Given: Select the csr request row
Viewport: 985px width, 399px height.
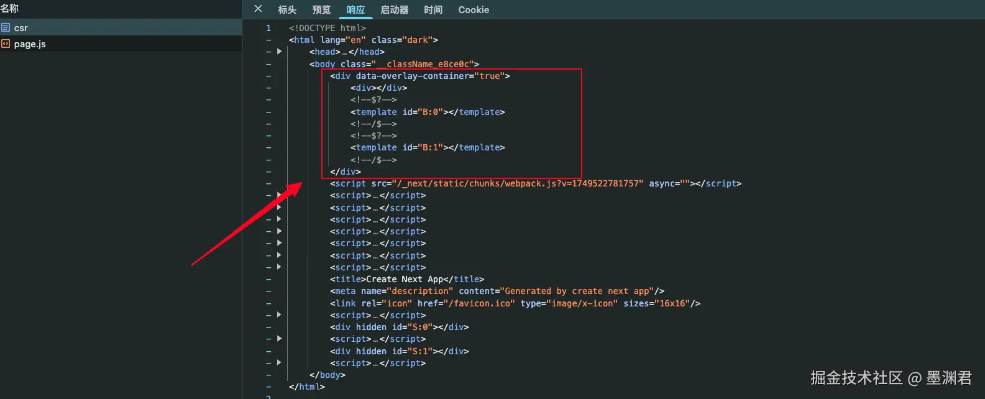Looking at the screenshot, I should pyautogui.click(x=121, y=27).
